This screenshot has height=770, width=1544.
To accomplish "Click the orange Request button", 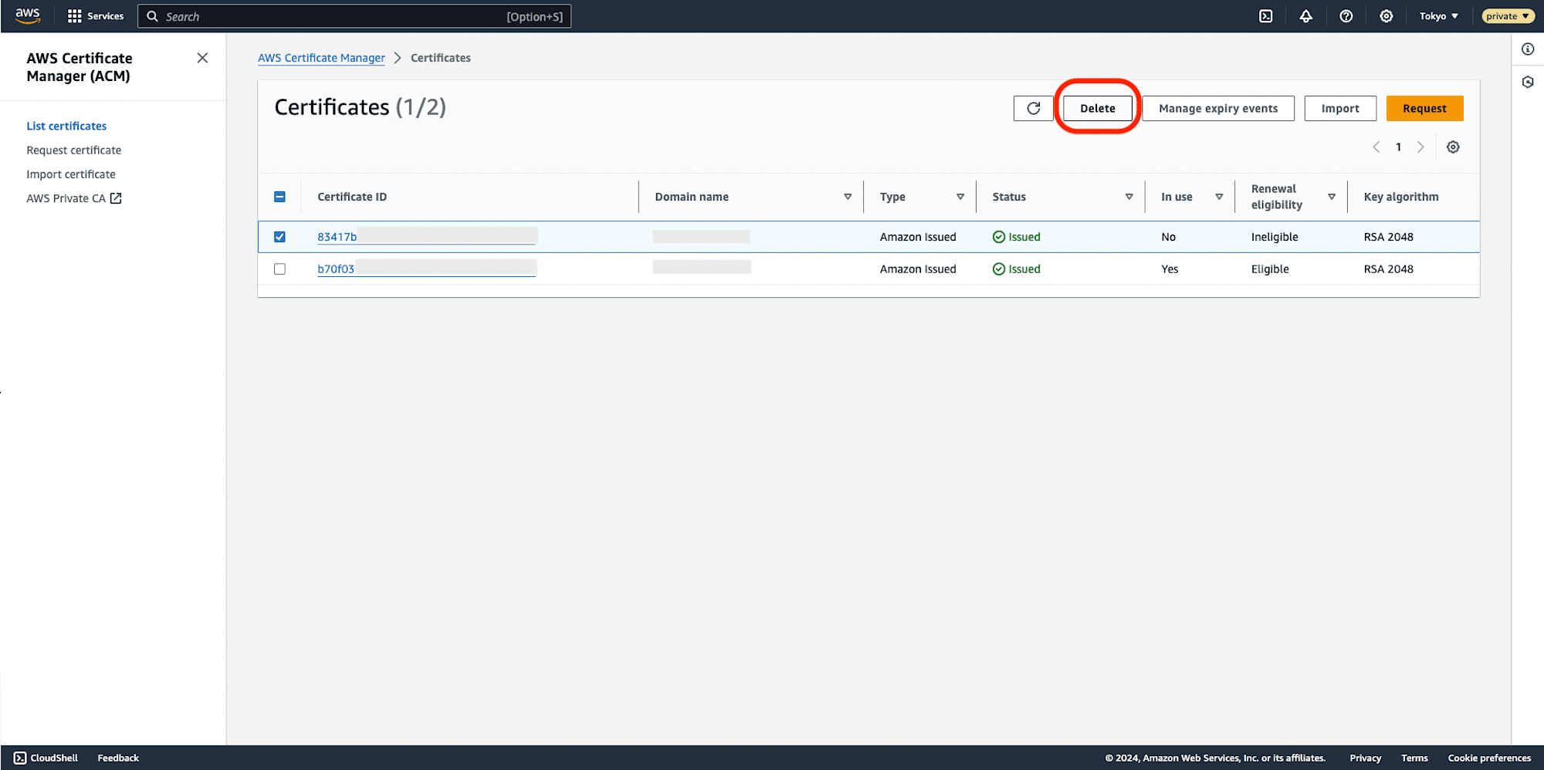I will point(1424,108).
